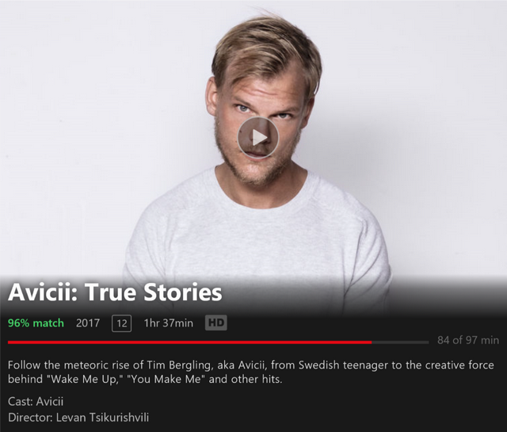The image size is (507, 432).
Task: Click the end of the red progress fill
Action: [371, 342]
